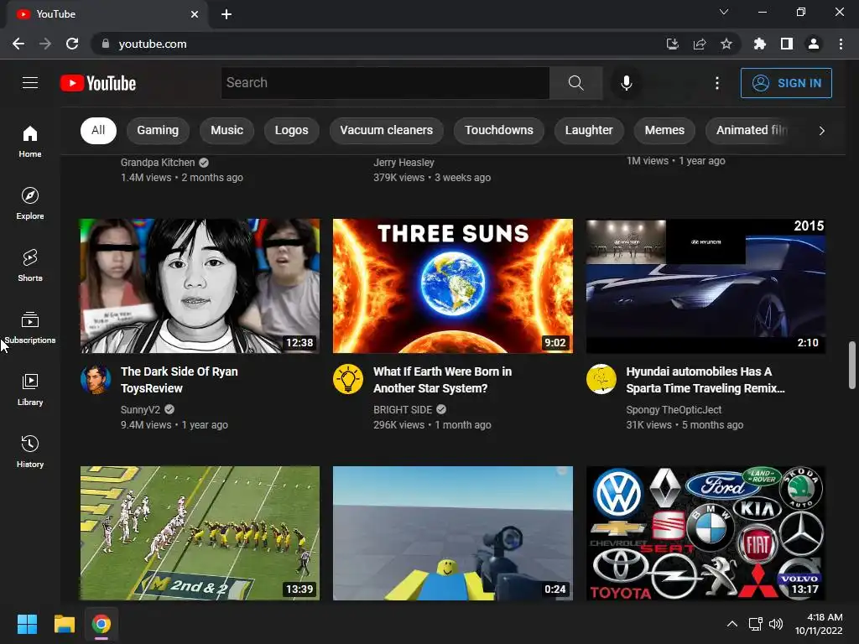Screen dimensions: 859x644
Task: Open SunnyV2 channel avatar
Action: coord(96,379)
